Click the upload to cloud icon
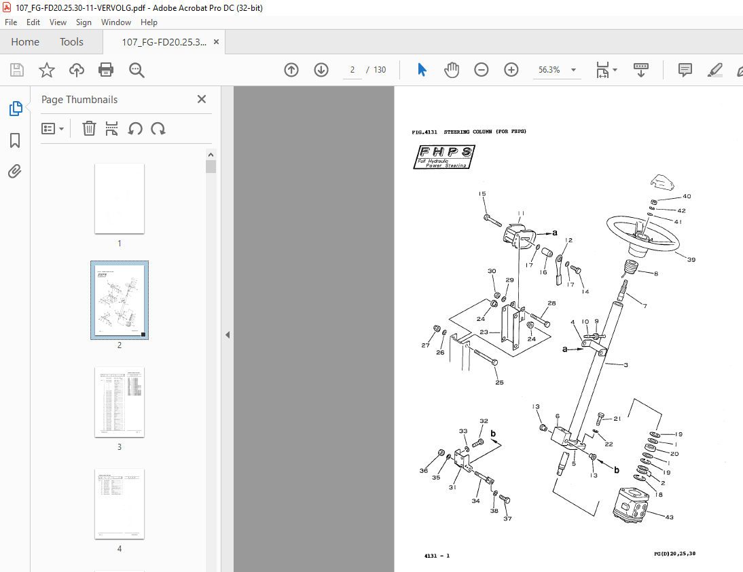Screen dimensions: 743x572 click(x=76, y=70)
